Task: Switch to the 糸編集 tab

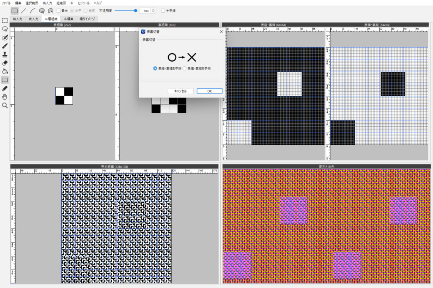Action: coord(69,19)
